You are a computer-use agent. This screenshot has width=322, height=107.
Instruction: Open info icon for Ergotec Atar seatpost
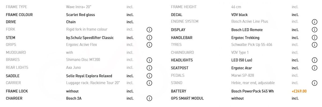[x=314, y=68]
